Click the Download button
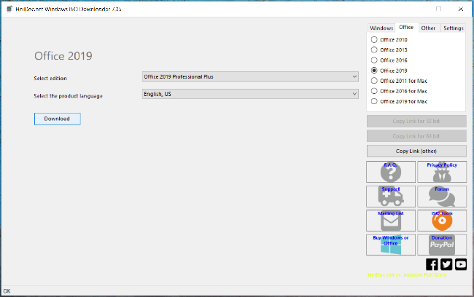 coord(57,119)
